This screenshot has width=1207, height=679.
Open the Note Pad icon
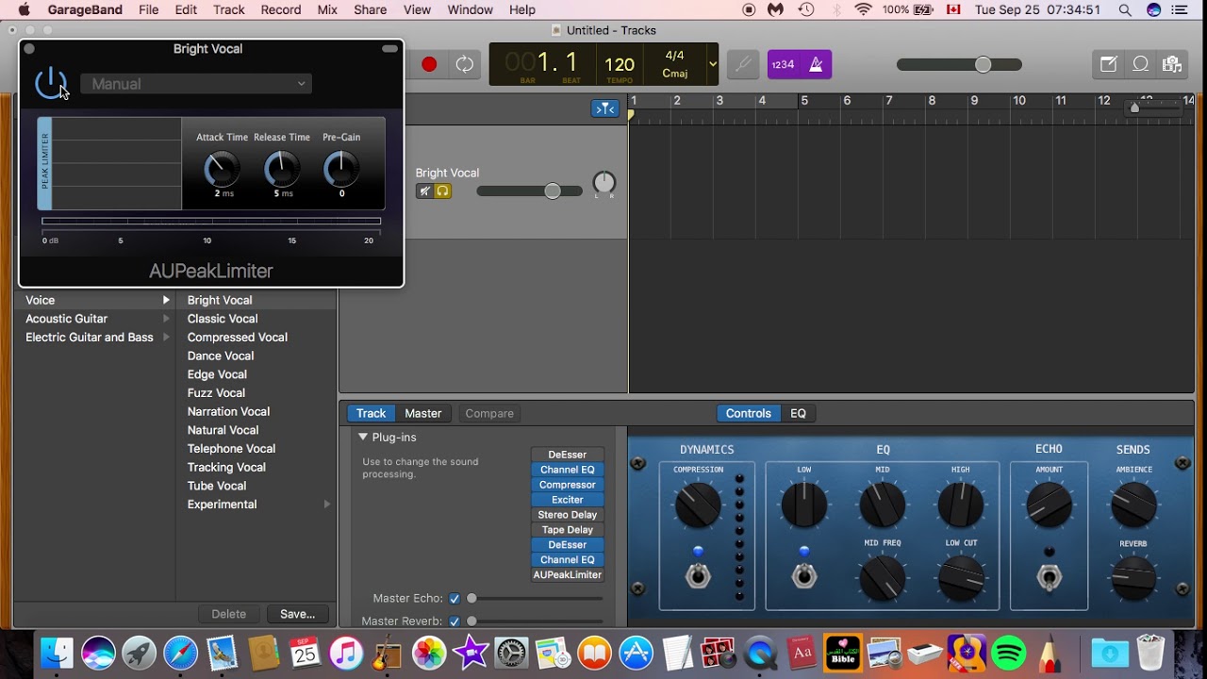pos(1109,64)
